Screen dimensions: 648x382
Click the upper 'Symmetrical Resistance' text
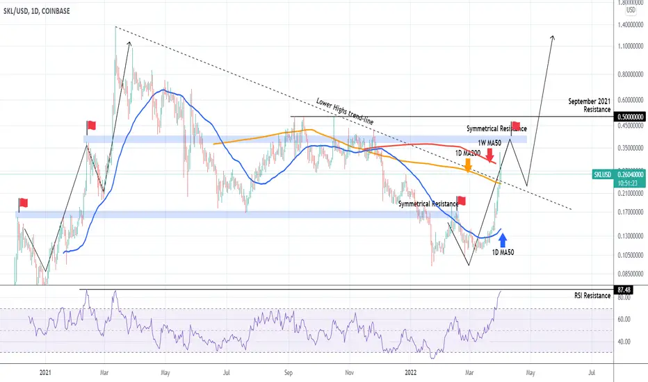tap(496, 129)
